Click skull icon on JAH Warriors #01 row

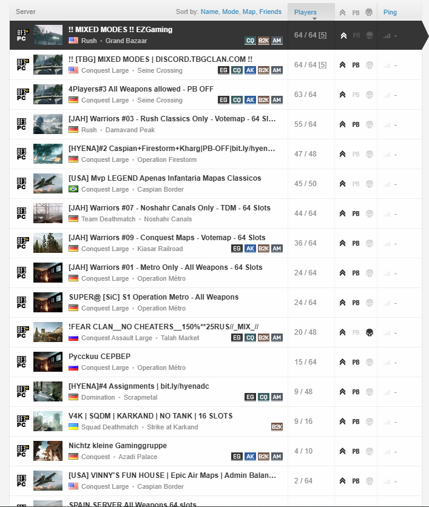pos(369,274)
